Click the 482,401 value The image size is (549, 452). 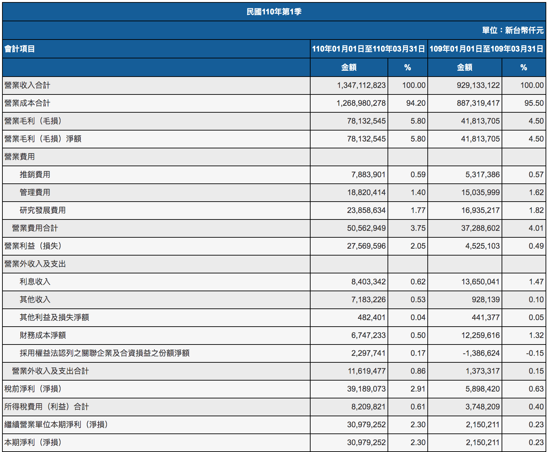pos(372,317)
